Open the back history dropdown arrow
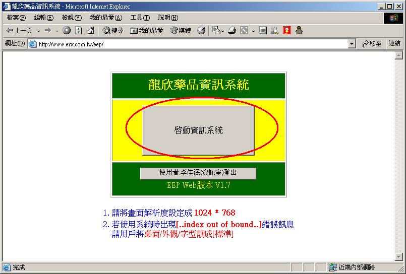The height and width of the screenshot is (274, 406). (x=38, y=31)
